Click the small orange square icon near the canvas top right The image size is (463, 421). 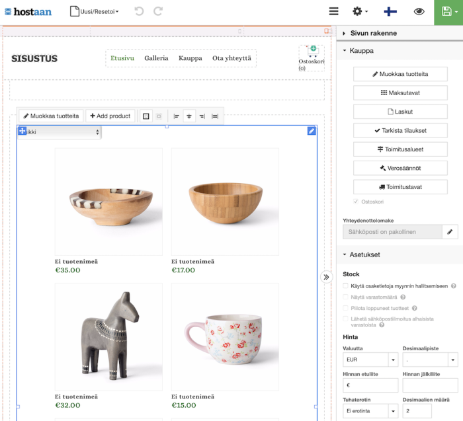tap(326, 31)
